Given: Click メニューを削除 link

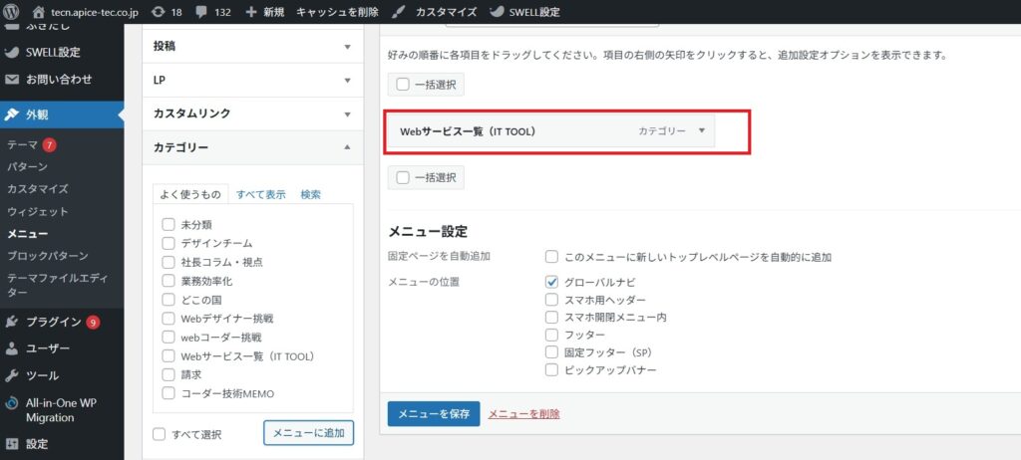Looking at the screenshot, I should tap(524, 414).
